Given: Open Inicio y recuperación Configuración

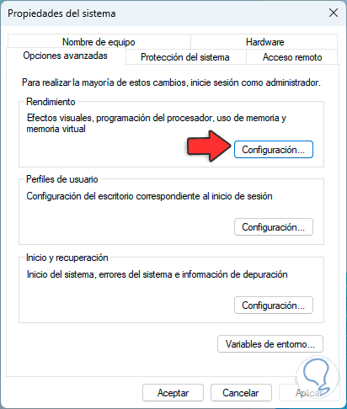Looking at the screenshot, I should coord(274,305).
